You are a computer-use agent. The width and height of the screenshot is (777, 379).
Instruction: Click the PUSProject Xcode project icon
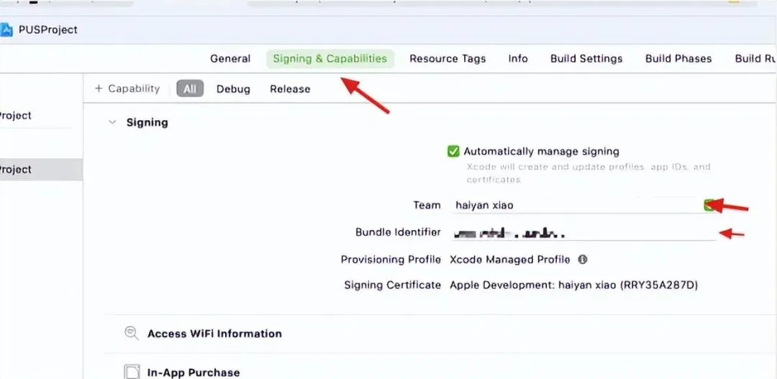(6, 29)
